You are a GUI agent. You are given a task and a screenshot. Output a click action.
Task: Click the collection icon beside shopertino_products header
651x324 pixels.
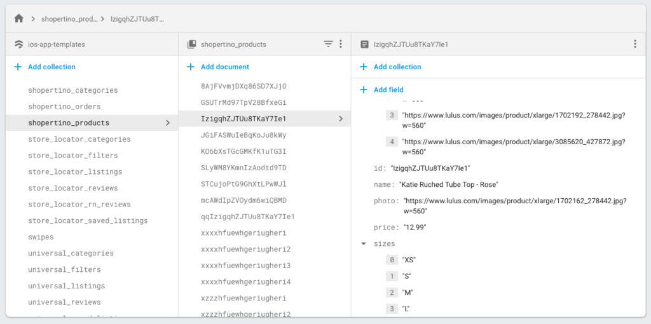pos(191,44)
